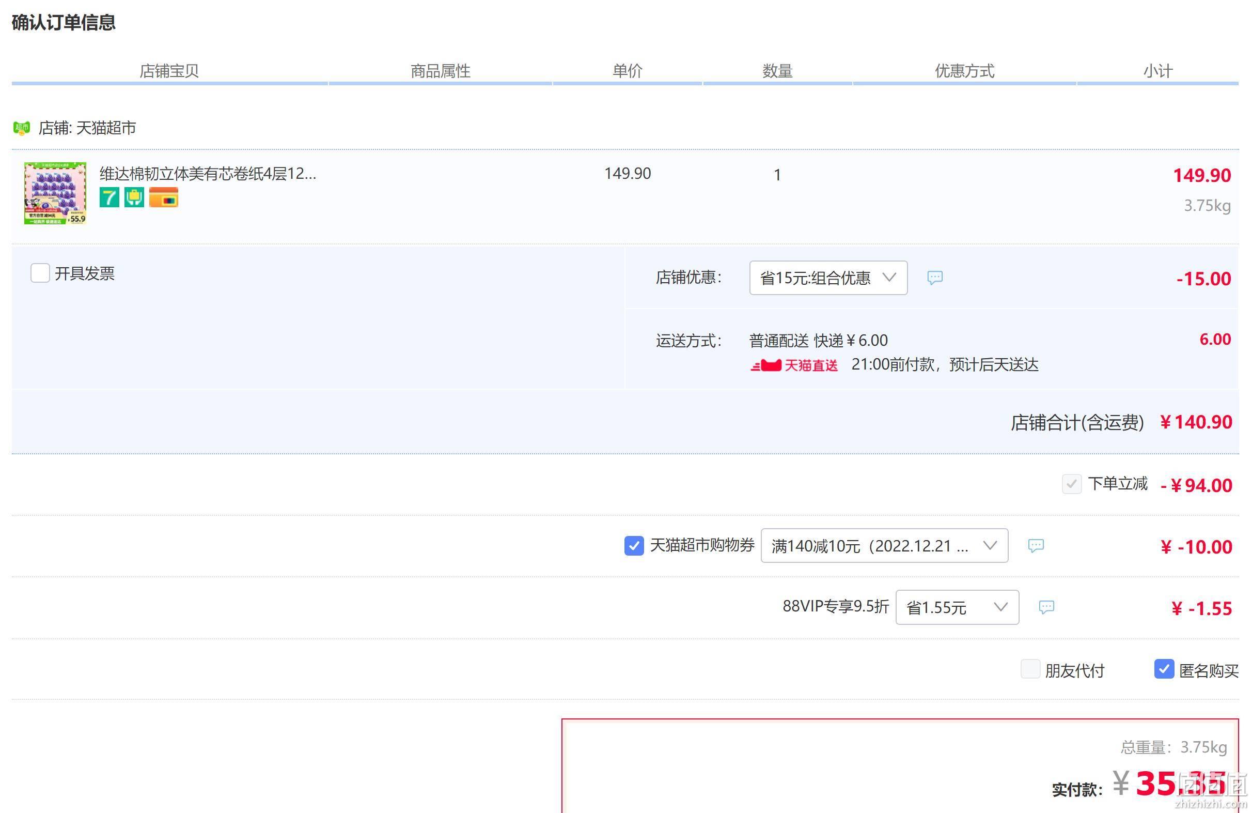
Task: Toggle the 下单立减 checkbox
Action: pos(1072,483)
